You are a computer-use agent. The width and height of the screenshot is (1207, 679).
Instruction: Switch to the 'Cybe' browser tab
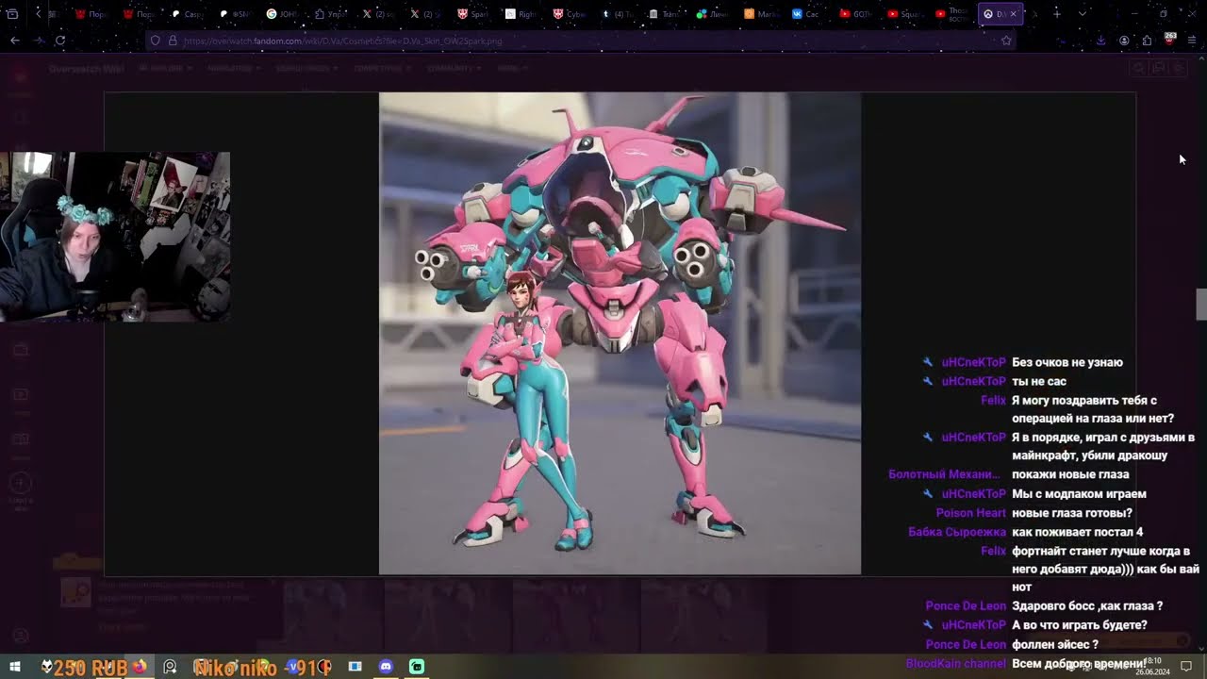[570, 14]
